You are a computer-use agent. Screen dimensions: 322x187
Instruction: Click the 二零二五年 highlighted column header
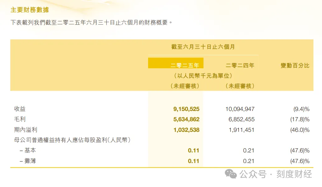click(x=185, y=65)
